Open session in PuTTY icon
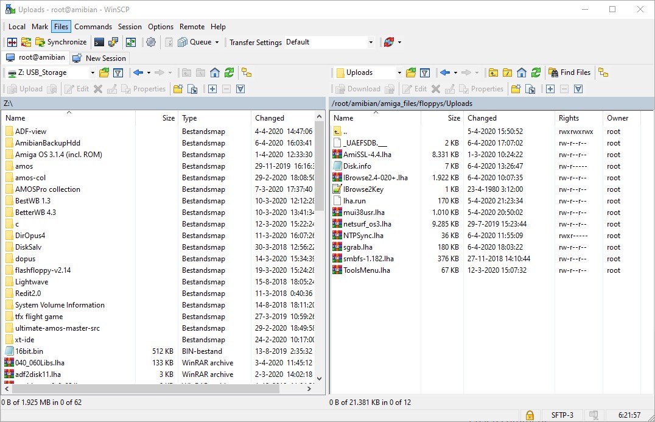Screen dimensions: 655x422 click(x=113, y=42)
